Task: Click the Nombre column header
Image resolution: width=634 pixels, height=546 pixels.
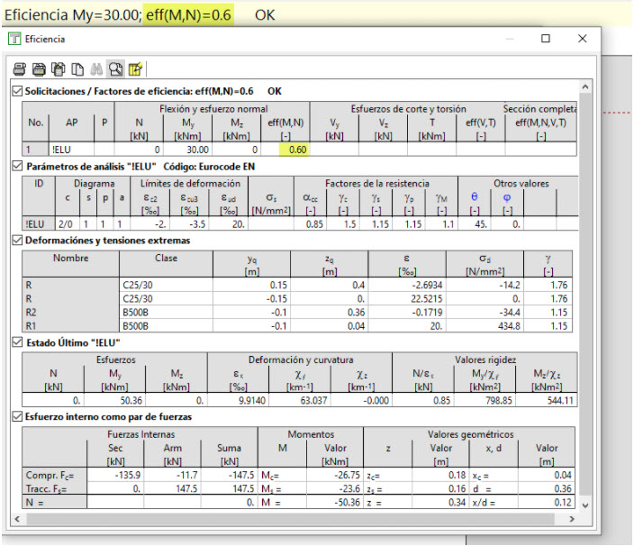Action: click(71, 263)
